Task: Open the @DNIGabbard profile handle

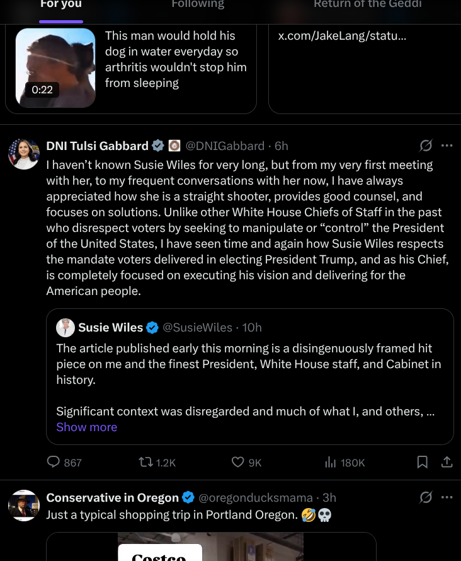Action: click(225, 146)
